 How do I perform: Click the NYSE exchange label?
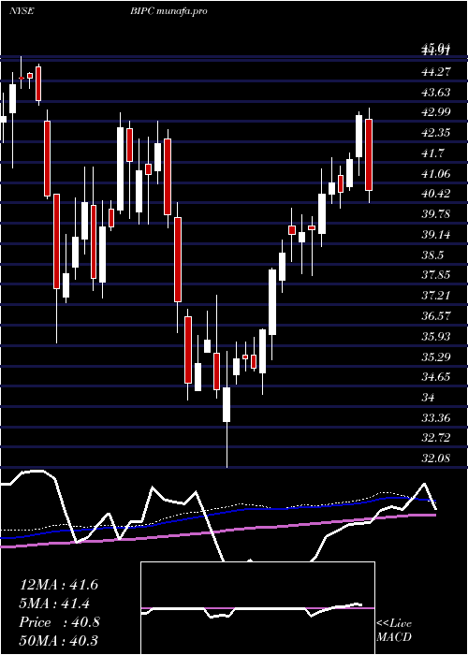click(22, 11)
